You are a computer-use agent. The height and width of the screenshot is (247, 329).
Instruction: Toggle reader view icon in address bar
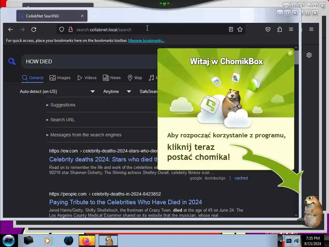coord(231,29)
